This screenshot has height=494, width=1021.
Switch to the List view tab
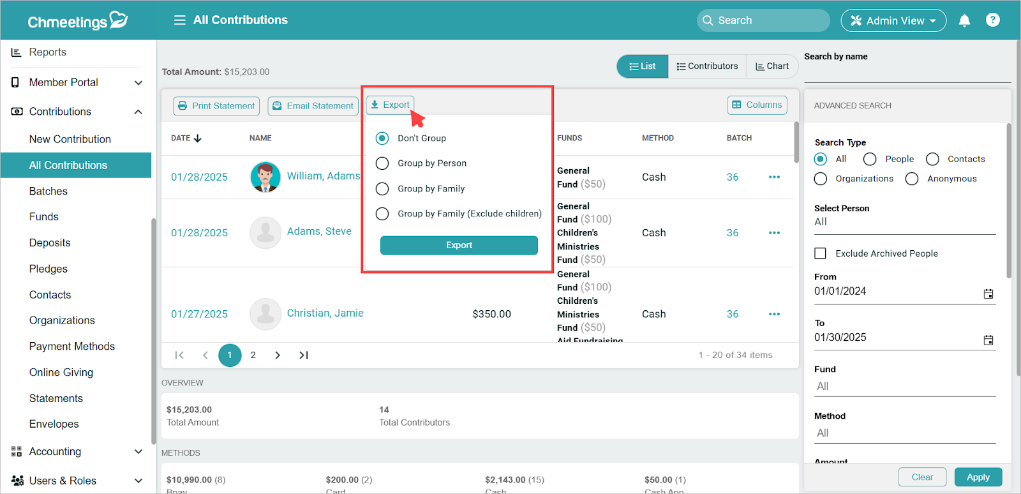pos(643,66)
